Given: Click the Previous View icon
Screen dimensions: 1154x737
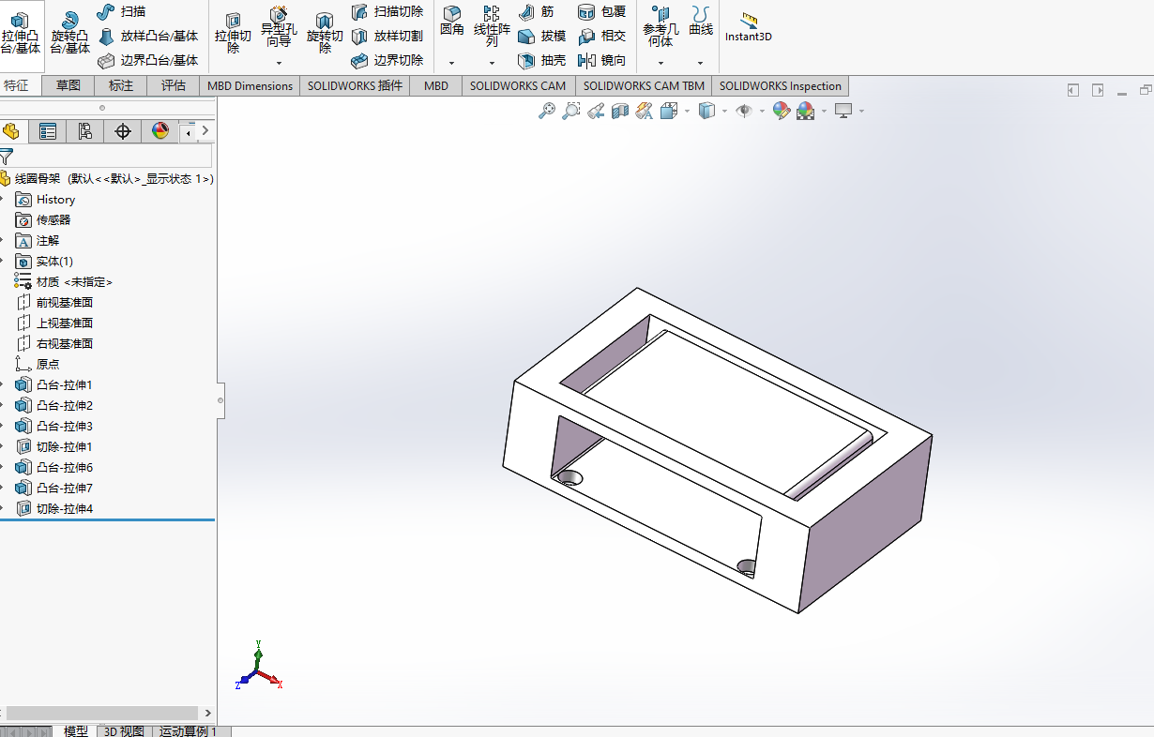Looking at the screenshot, I should 595,111.
